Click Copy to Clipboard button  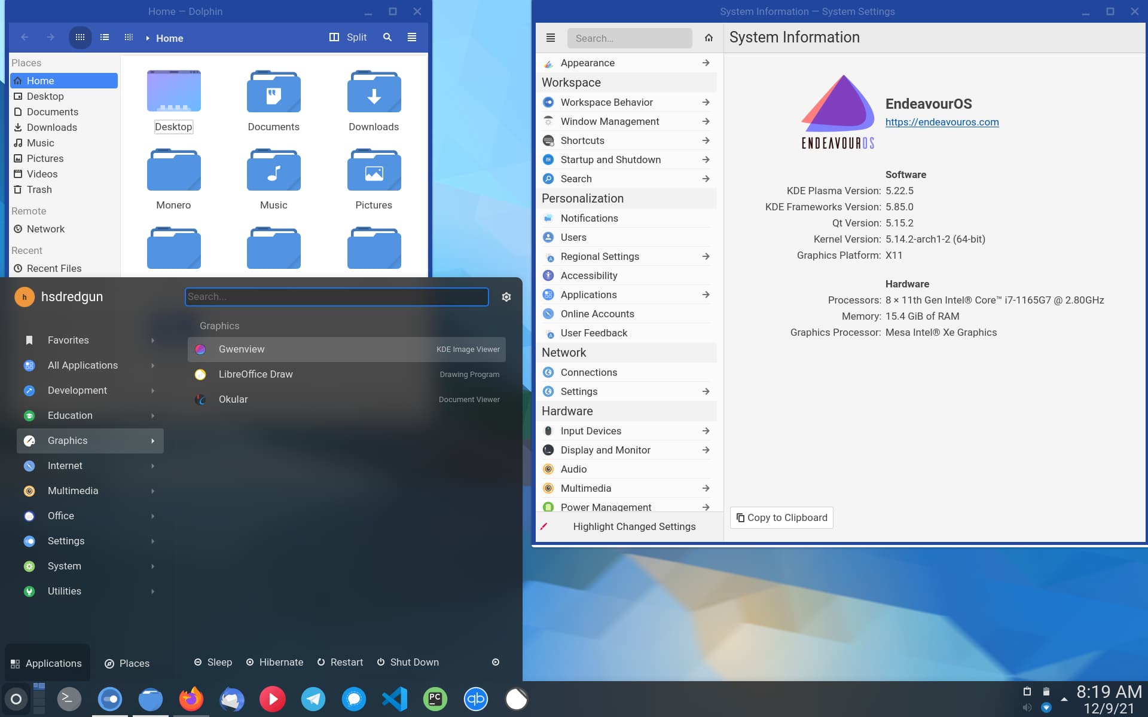click(x=781, y=518)
